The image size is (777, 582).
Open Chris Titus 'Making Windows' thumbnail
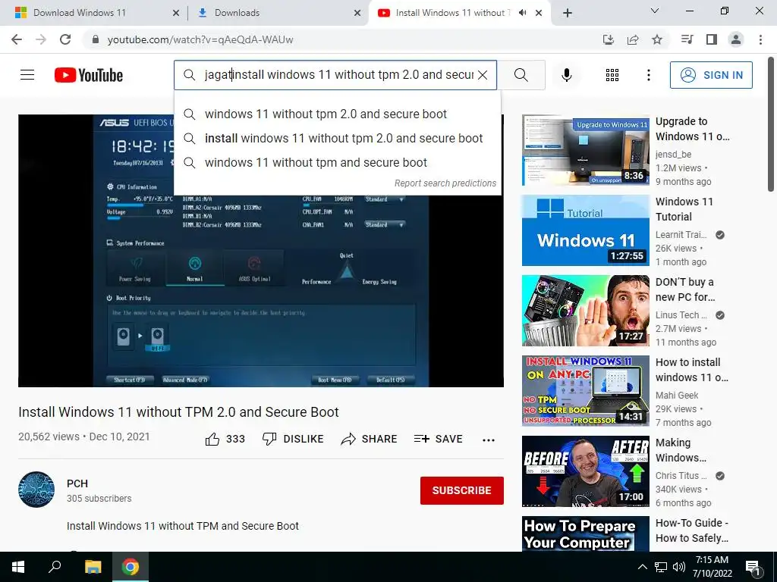[585, 471]
